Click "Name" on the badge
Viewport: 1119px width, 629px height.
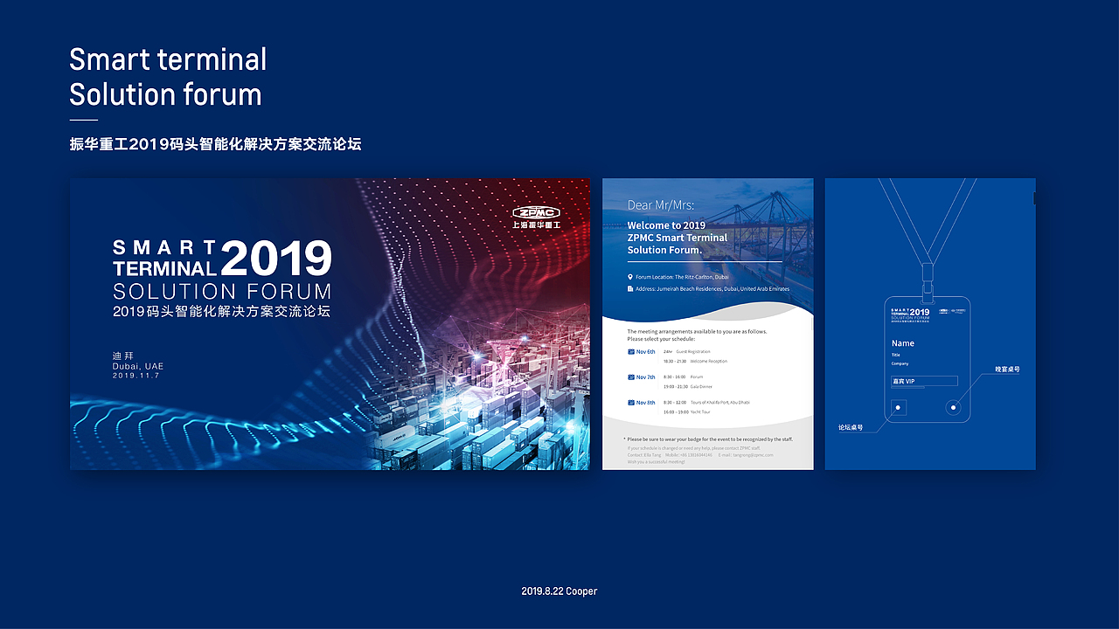click(x=903, y=343)
